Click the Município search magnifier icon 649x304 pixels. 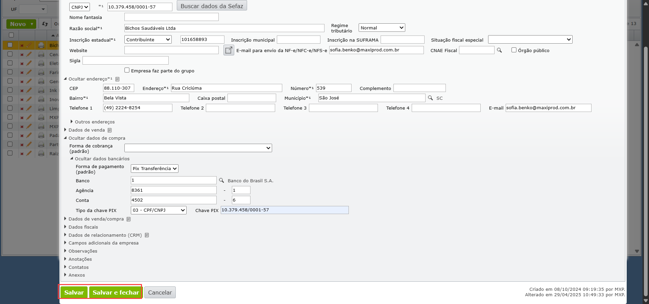coord(430,98)
